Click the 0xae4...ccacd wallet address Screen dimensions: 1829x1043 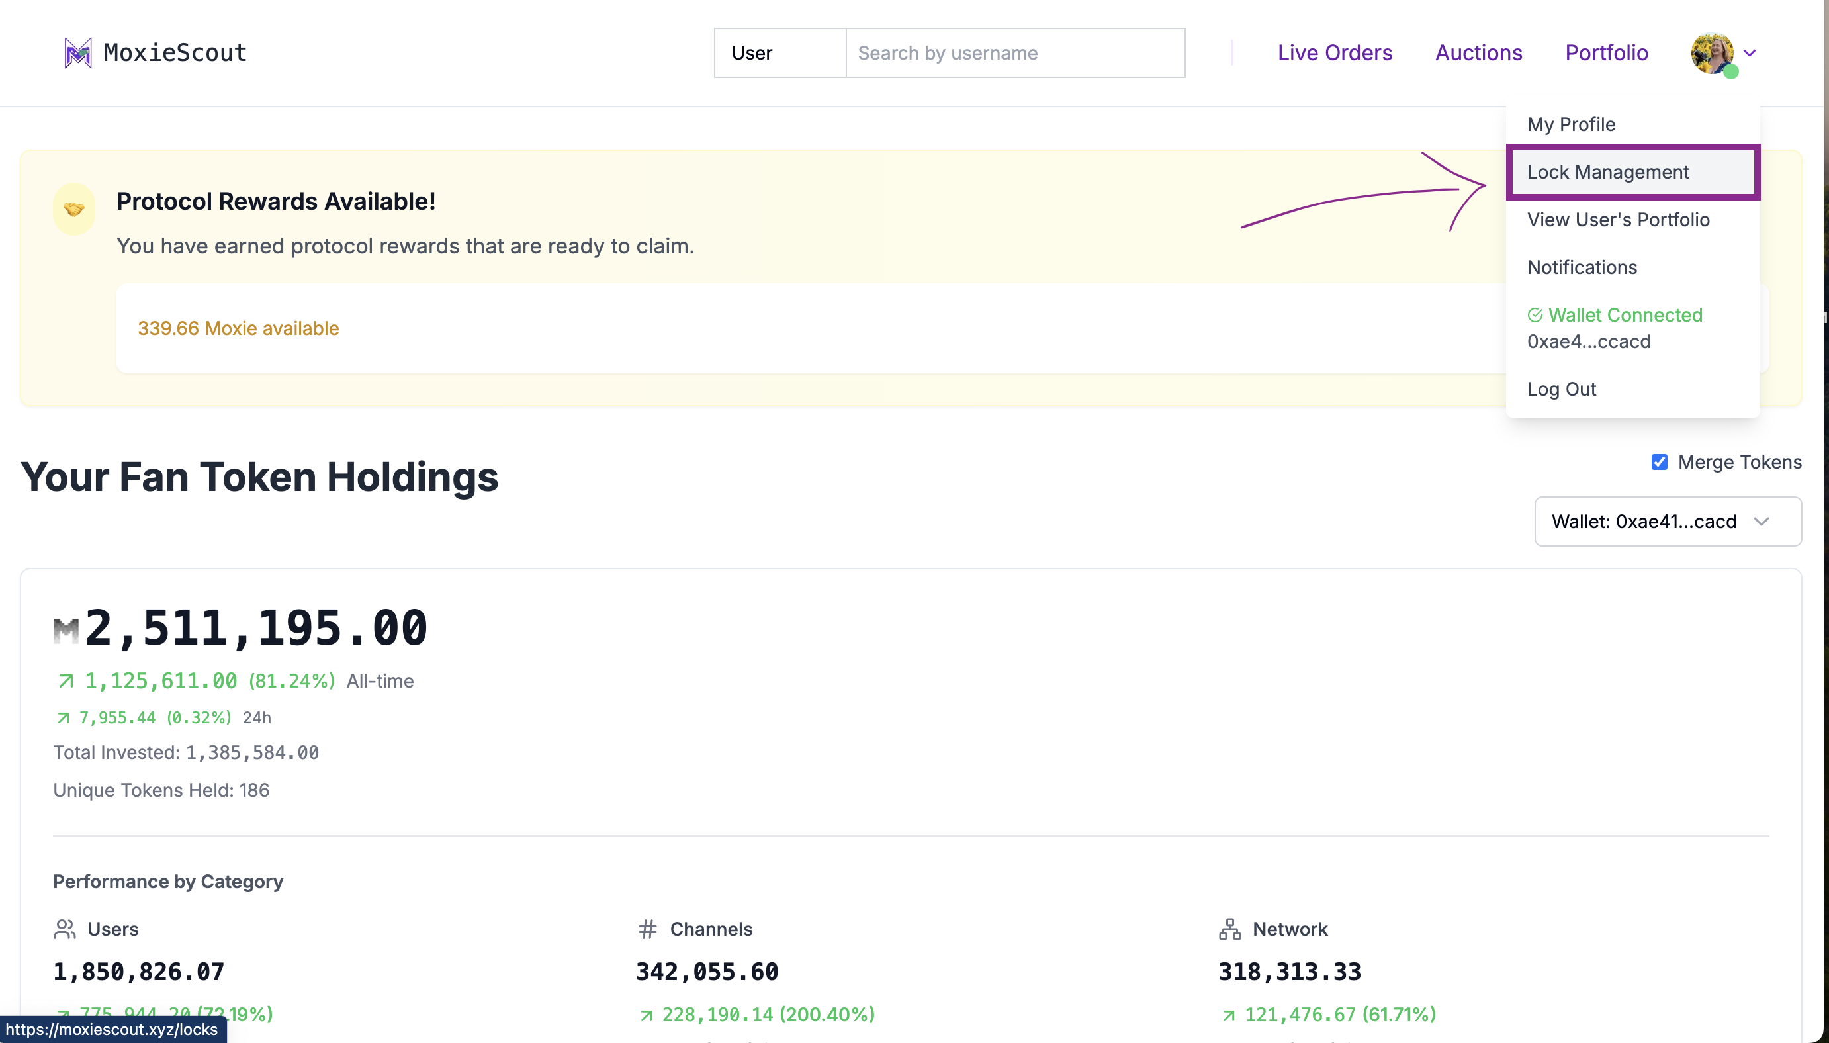point(1589,341)
